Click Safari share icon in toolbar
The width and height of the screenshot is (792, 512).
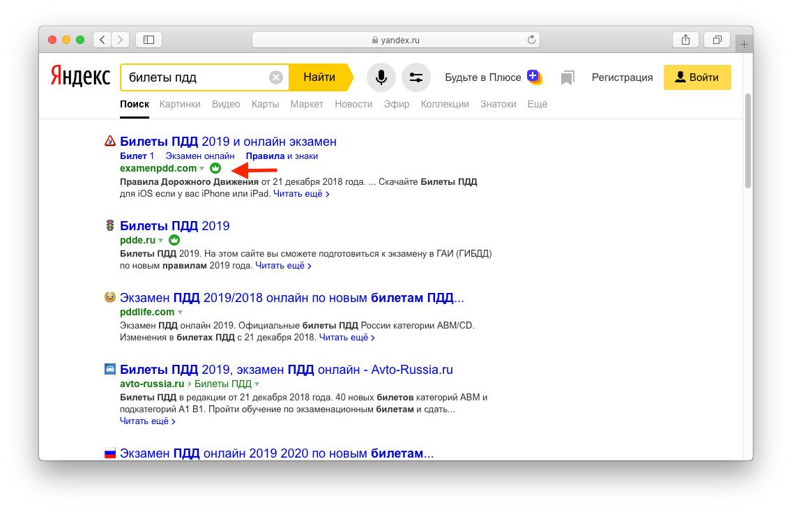click(x=685, y=40)
